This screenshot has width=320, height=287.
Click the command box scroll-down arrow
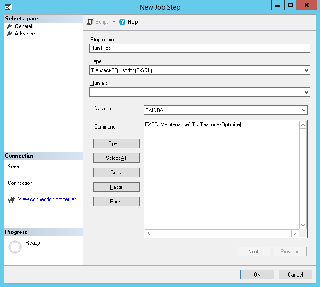coord(303,225)
